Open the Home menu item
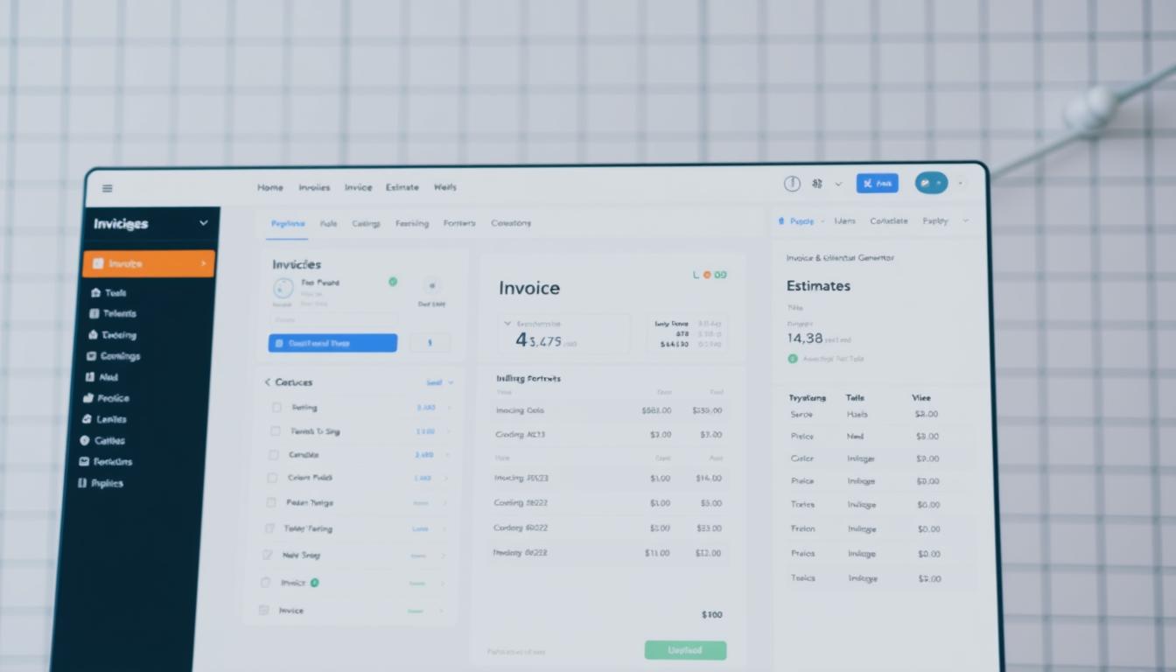The width and height of the screenshot is (1176, 672). point(269,187)
